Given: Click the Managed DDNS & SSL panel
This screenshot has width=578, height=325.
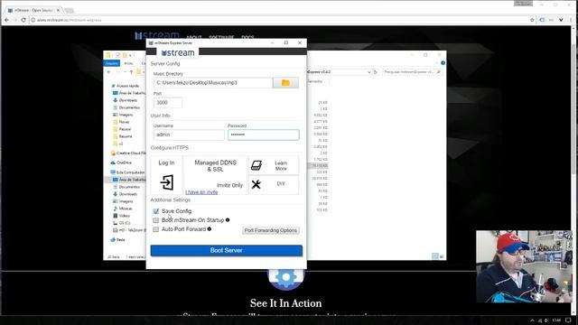Looking at the screenshot, I should [x=215, y=174].
